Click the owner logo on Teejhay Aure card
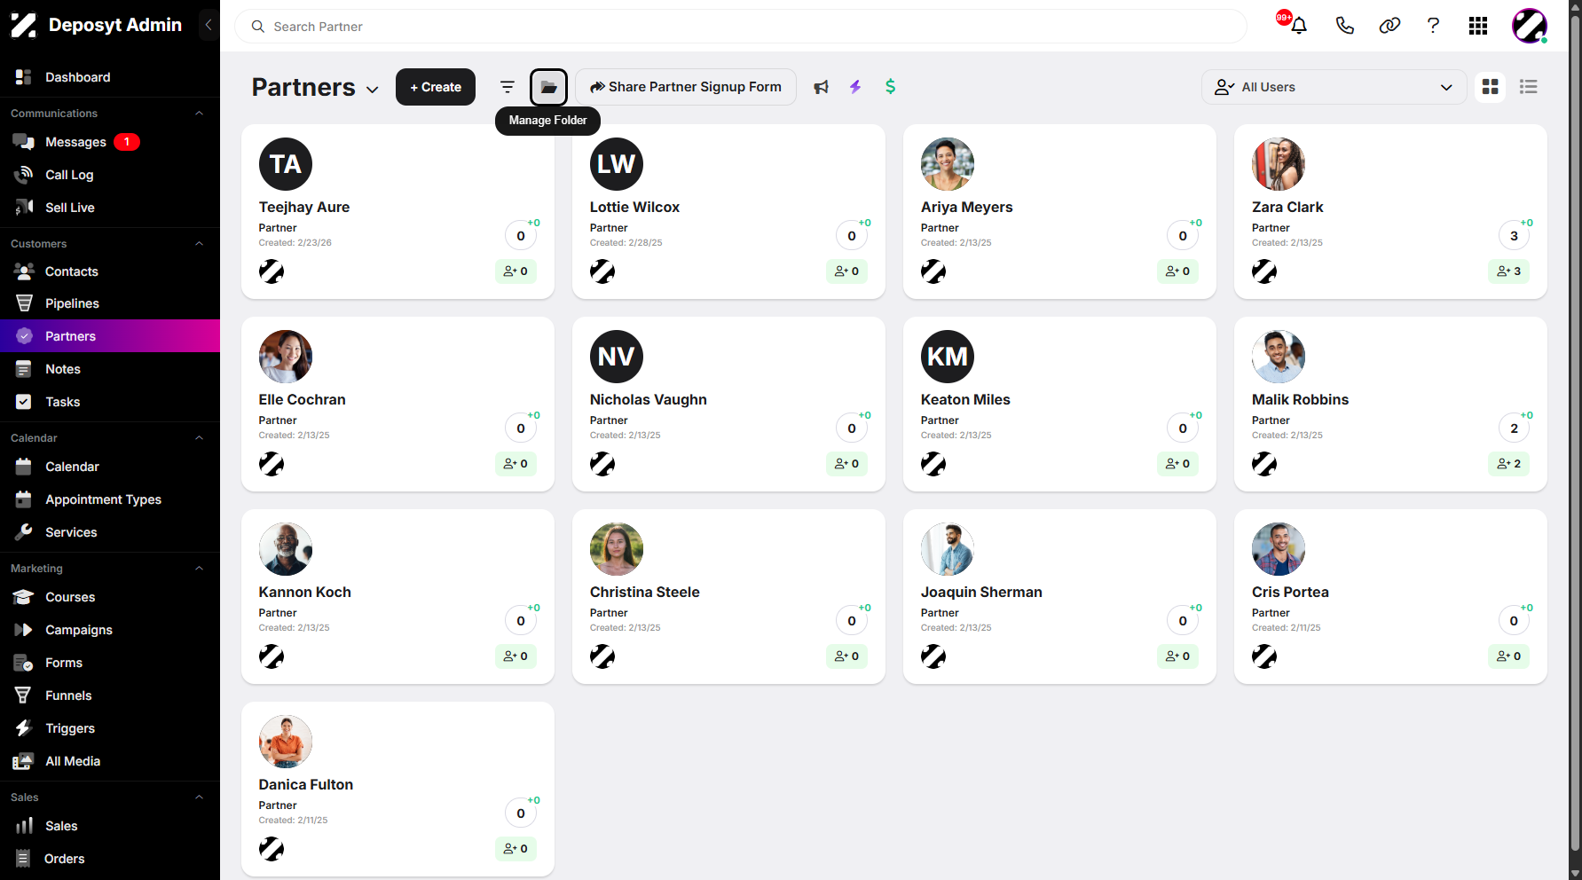The width and height of the screenshot is (1582, 880). (272, 271)
